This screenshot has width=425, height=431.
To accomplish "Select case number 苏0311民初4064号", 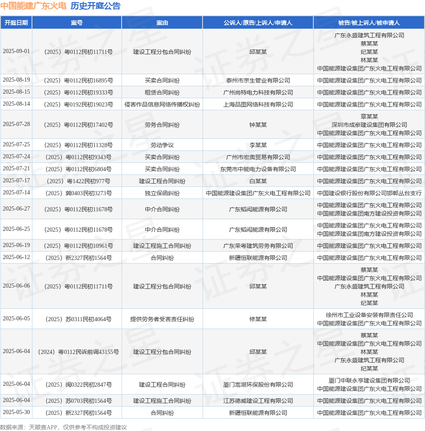I will pyautogui.click(x=78, y=320).
